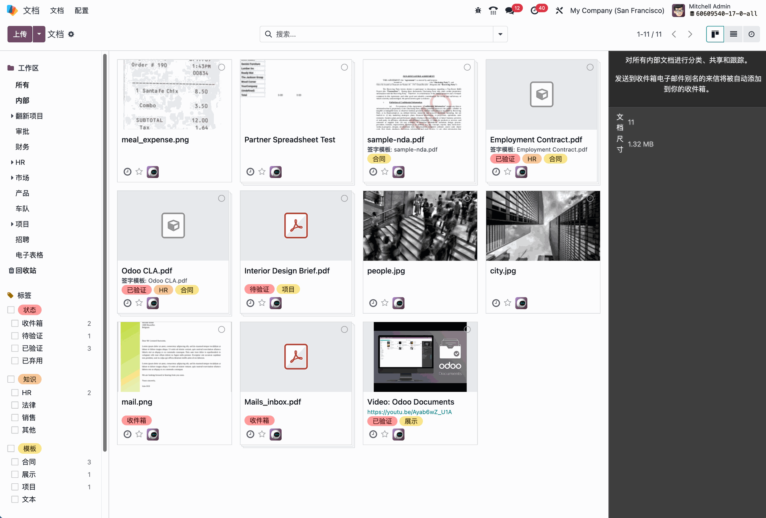Enable the 已验证 tag checkbox
The height and width of the screenshot is (518, 766).
coord(15,348)
